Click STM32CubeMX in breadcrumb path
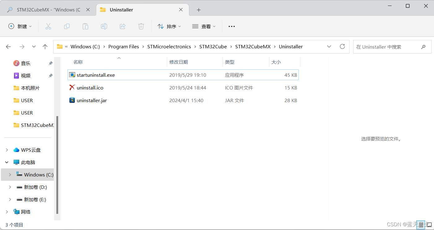This screenshot has width=434, height=230. tap(253, 46)
